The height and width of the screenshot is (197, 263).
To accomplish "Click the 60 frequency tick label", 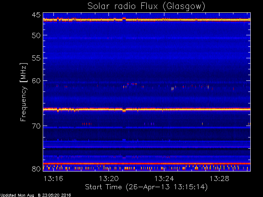I will click(36, 81).
